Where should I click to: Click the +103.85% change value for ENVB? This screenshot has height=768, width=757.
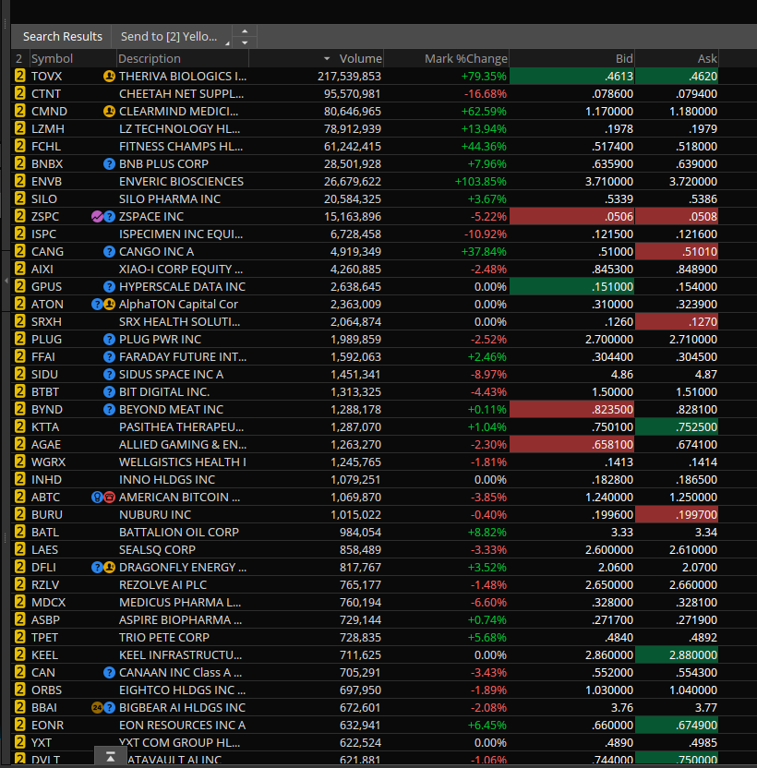tap(481, 181)
